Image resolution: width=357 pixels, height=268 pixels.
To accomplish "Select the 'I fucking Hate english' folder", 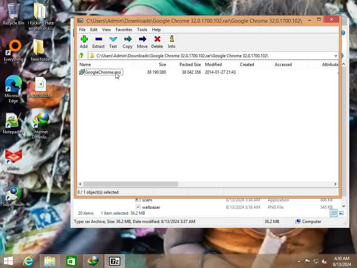I will [41, 17].
